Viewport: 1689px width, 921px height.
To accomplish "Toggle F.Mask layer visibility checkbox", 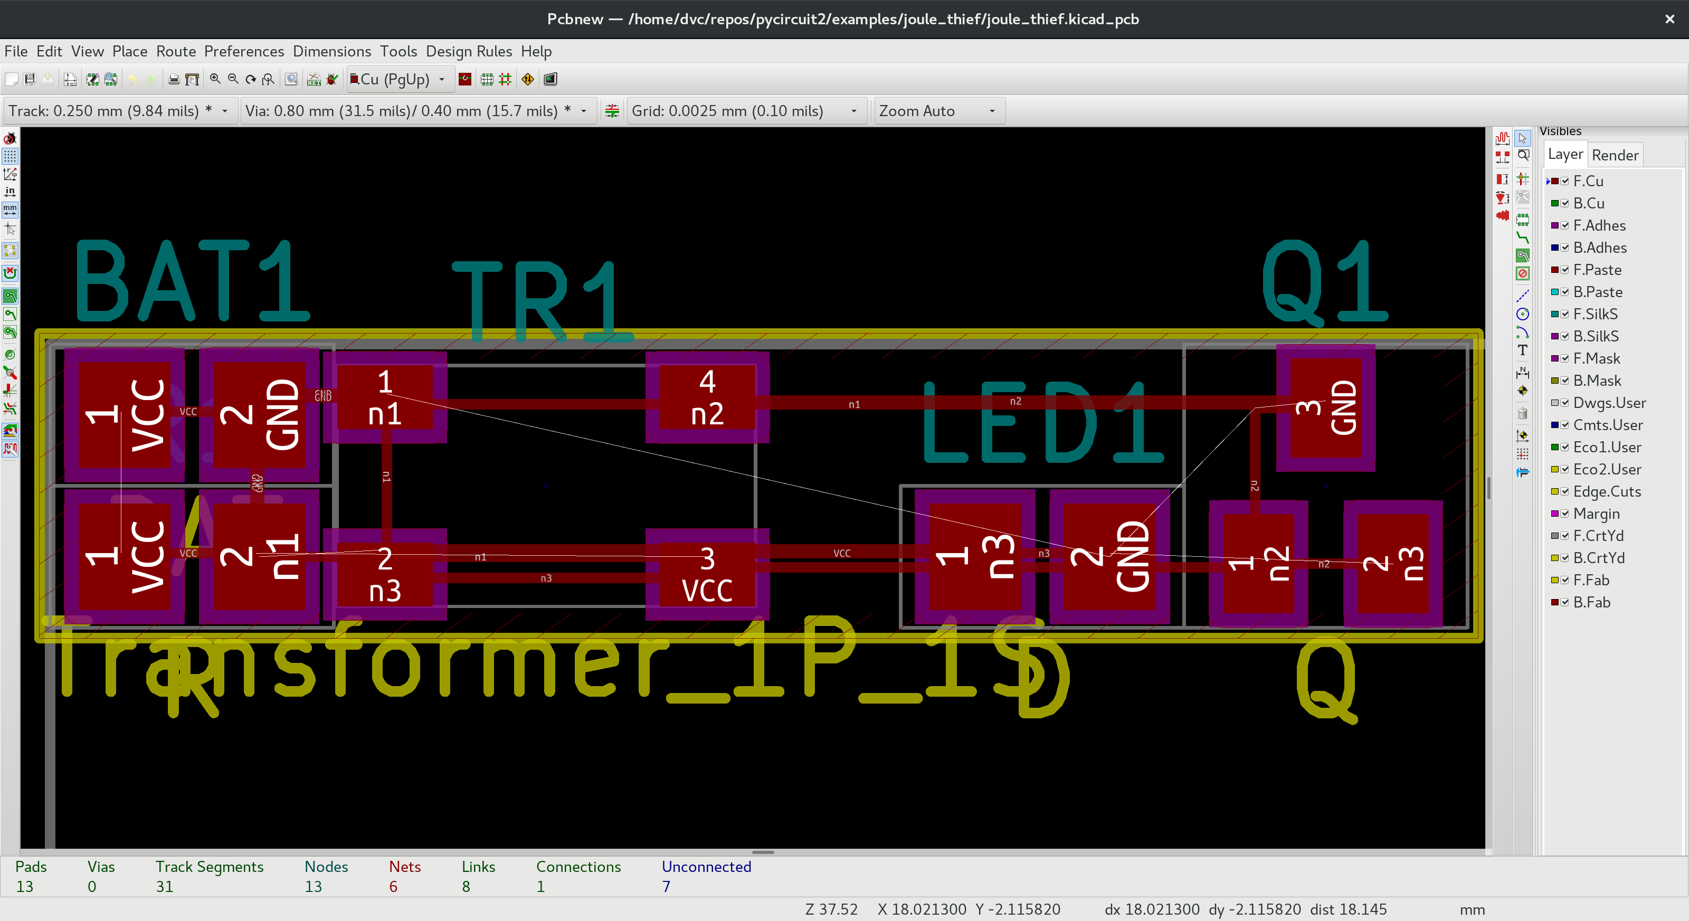I will click(x=1565, y=358).
